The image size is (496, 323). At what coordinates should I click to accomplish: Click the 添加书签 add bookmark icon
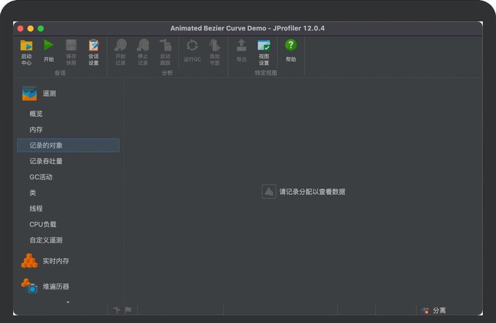215,45
